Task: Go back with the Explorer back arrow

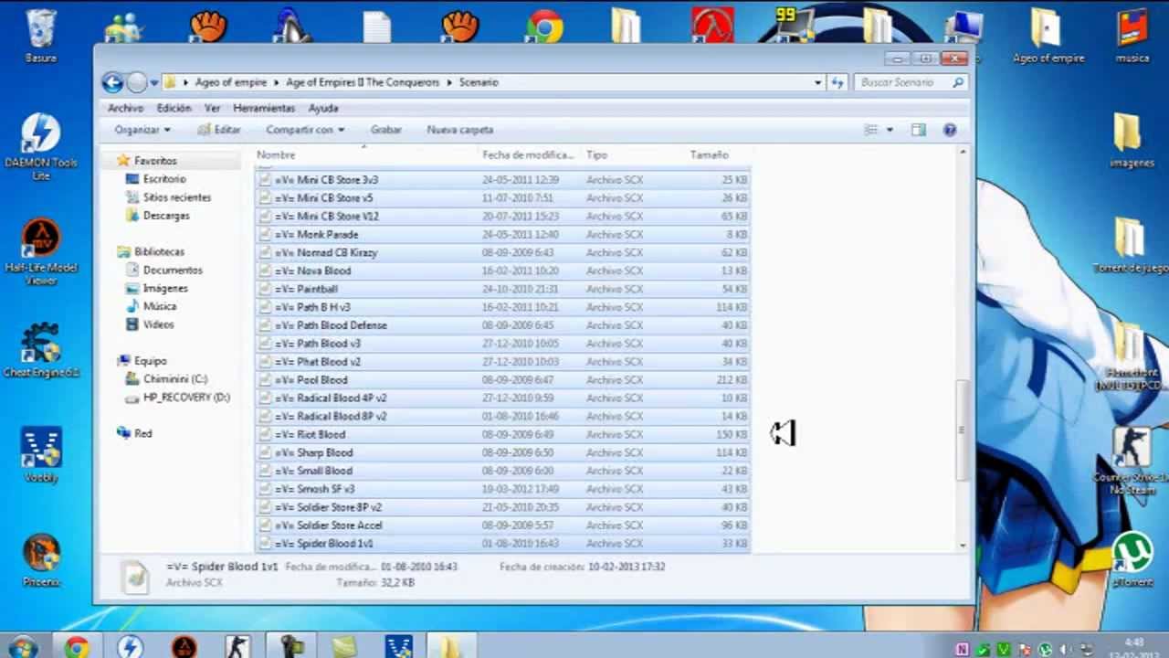Action: (x=112, y=83)
